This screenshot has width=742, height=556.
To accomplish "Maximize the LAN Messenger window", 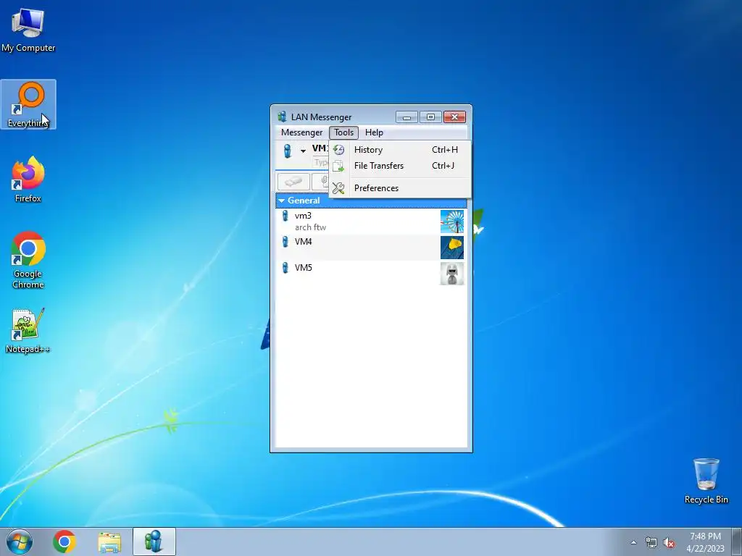I will point(430,117).
